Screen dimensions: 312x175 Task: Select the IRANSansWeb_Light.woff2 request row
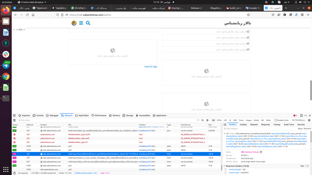coord(116,134)
